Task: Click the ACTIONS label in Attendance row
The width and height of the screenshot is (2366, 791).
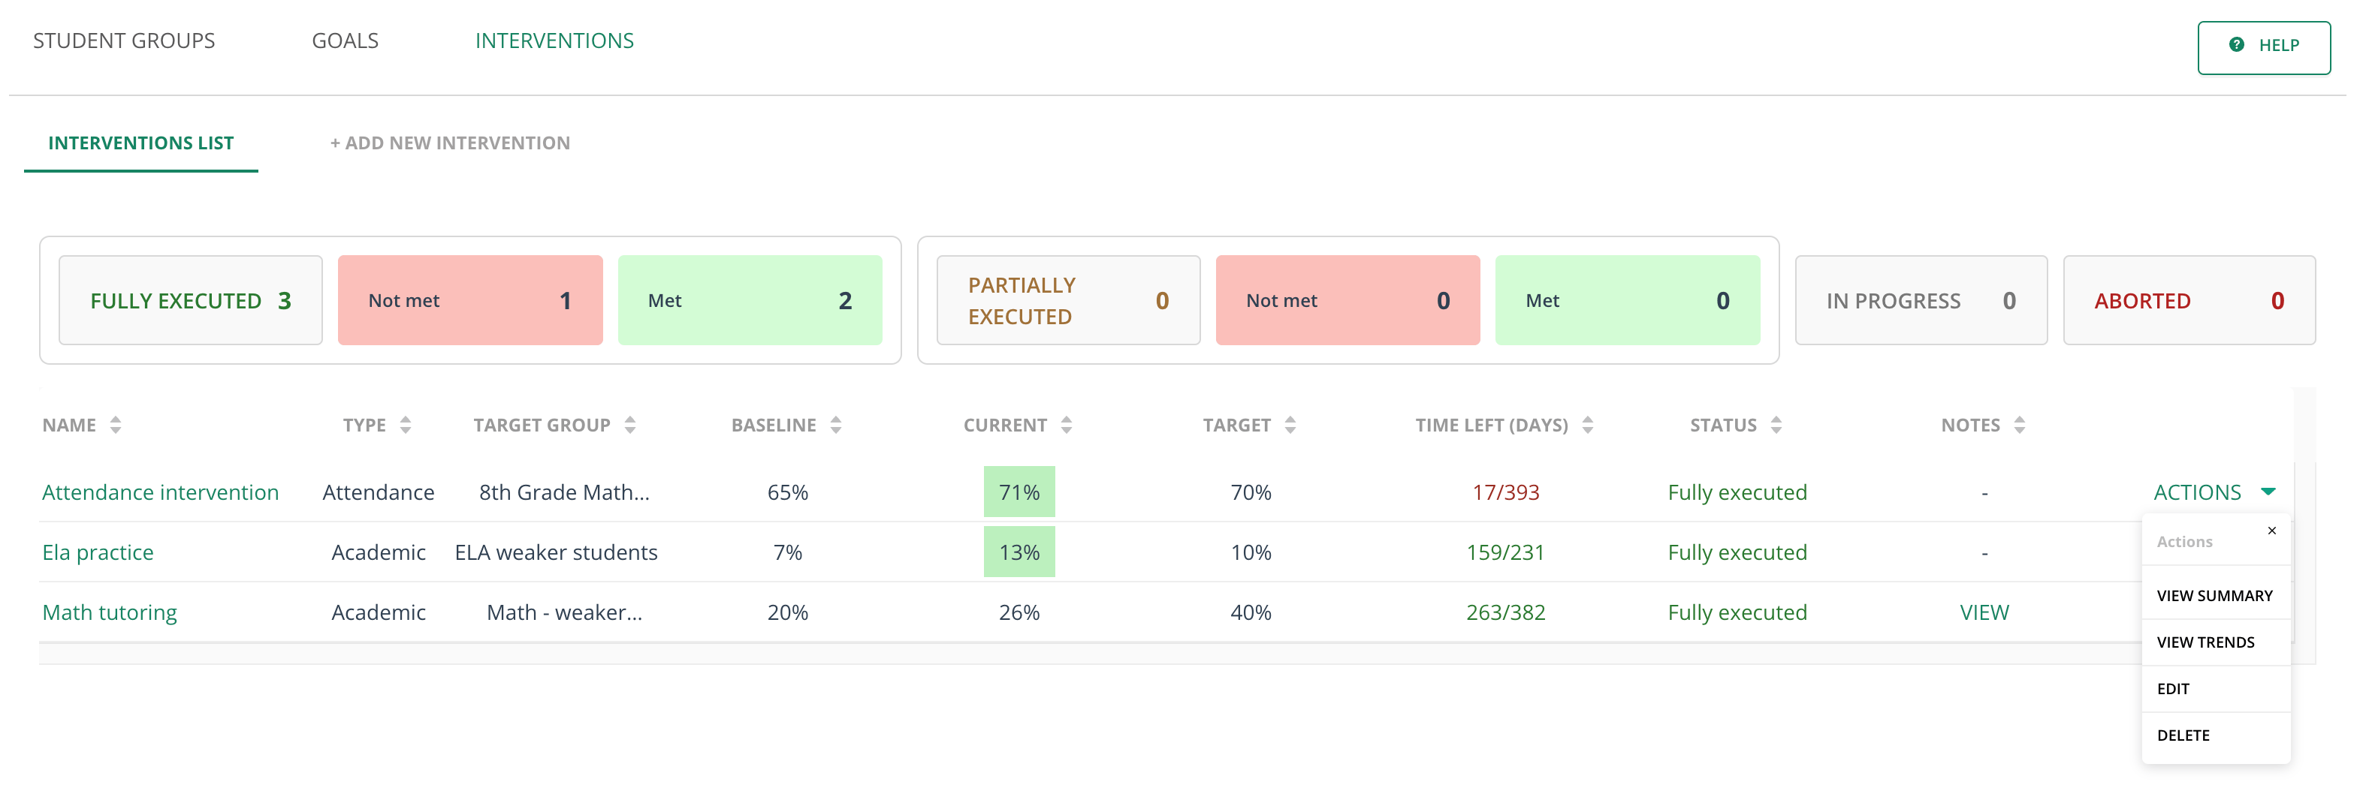Action: point(2198,493)
